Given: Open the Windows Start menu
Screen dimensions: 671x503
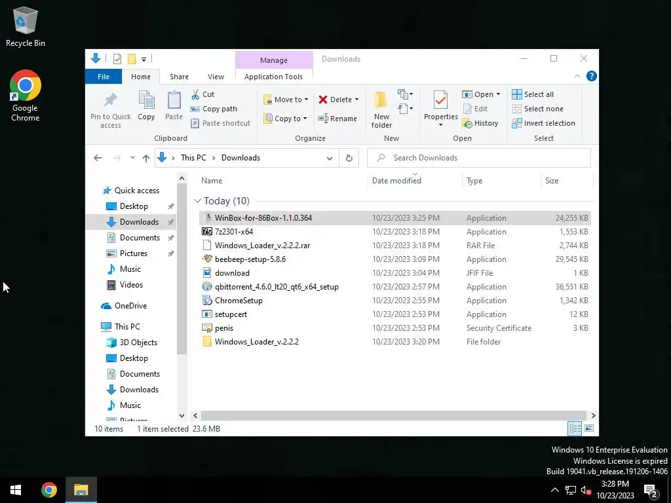Looking at the screenshot, I should point(16,490).
